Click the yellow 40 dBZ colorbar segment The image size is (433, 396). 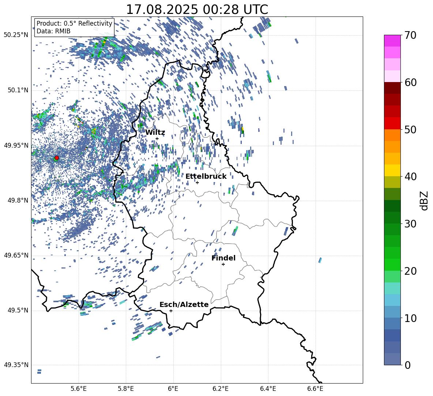click(x=392, y=170)
